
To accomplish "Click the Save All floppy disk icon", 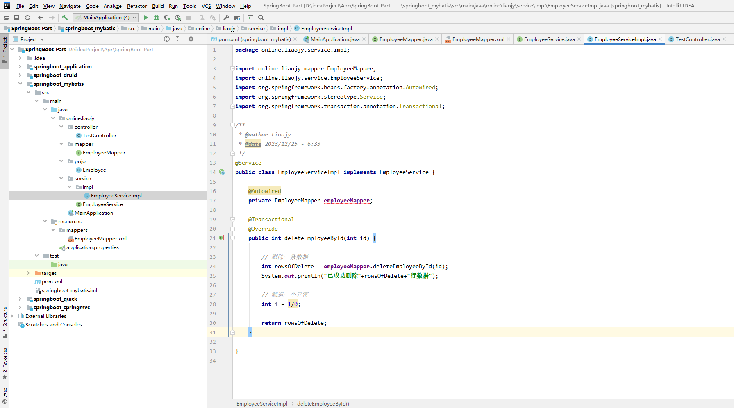I will tap(17, 18).
